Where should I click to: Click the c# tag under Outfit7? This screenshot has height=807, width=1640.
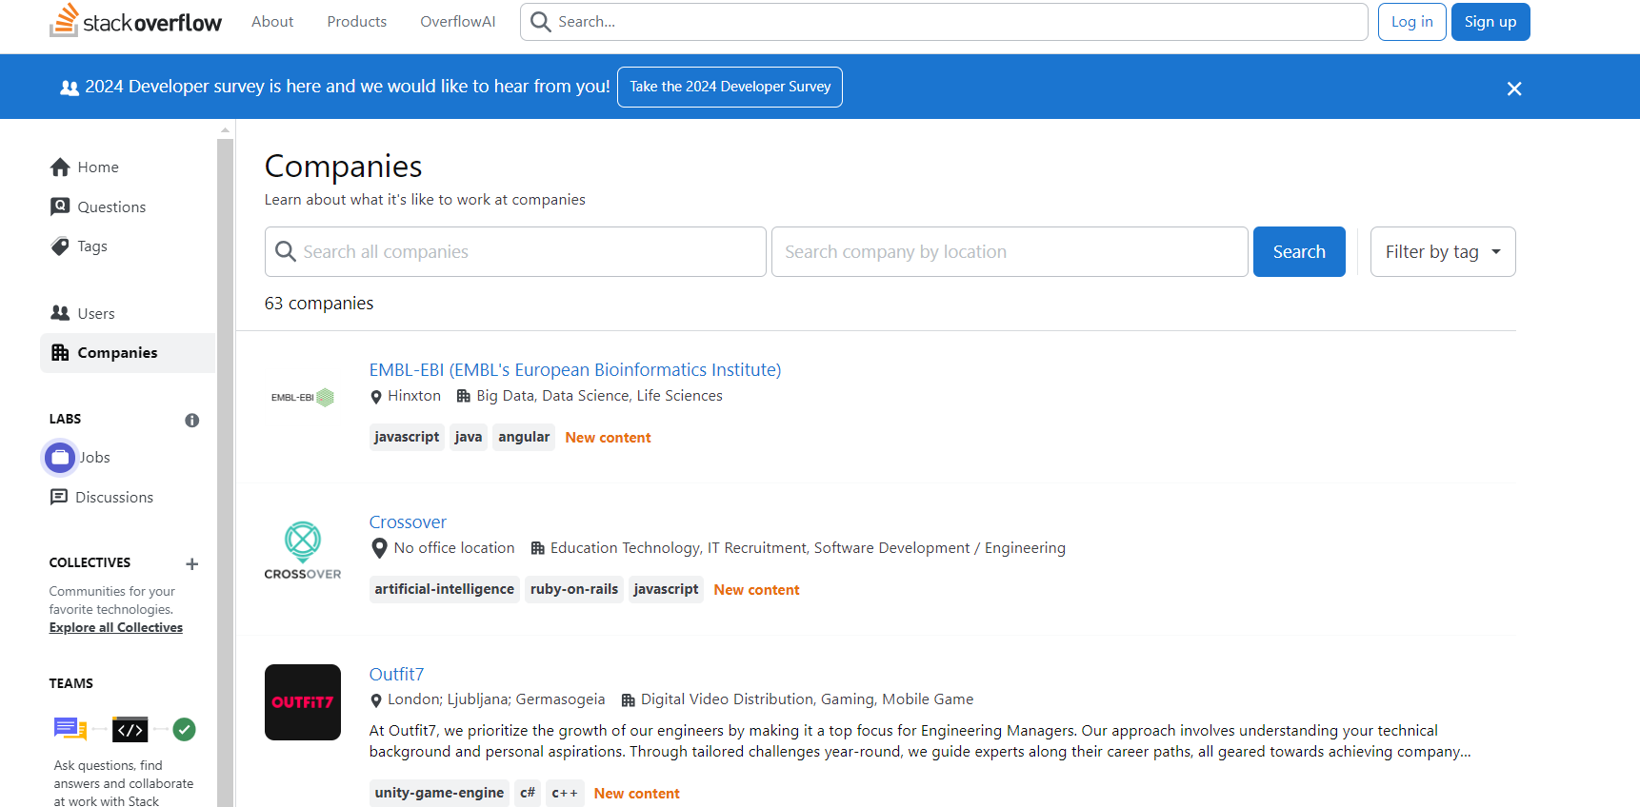pos(528,793)
